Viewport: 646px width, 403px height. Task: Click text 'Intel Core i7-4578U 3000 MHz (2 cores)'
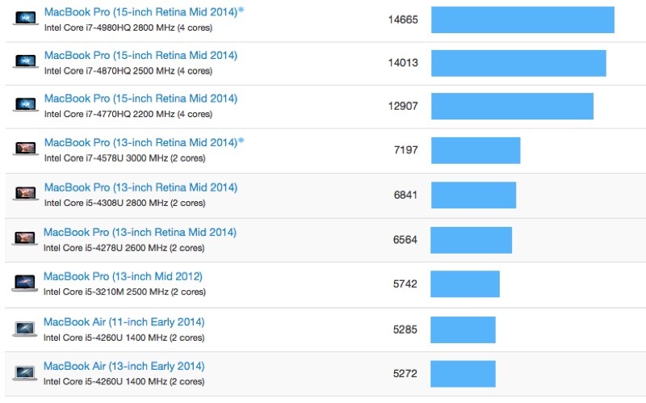pyautogui.click(x=125, y=158)
